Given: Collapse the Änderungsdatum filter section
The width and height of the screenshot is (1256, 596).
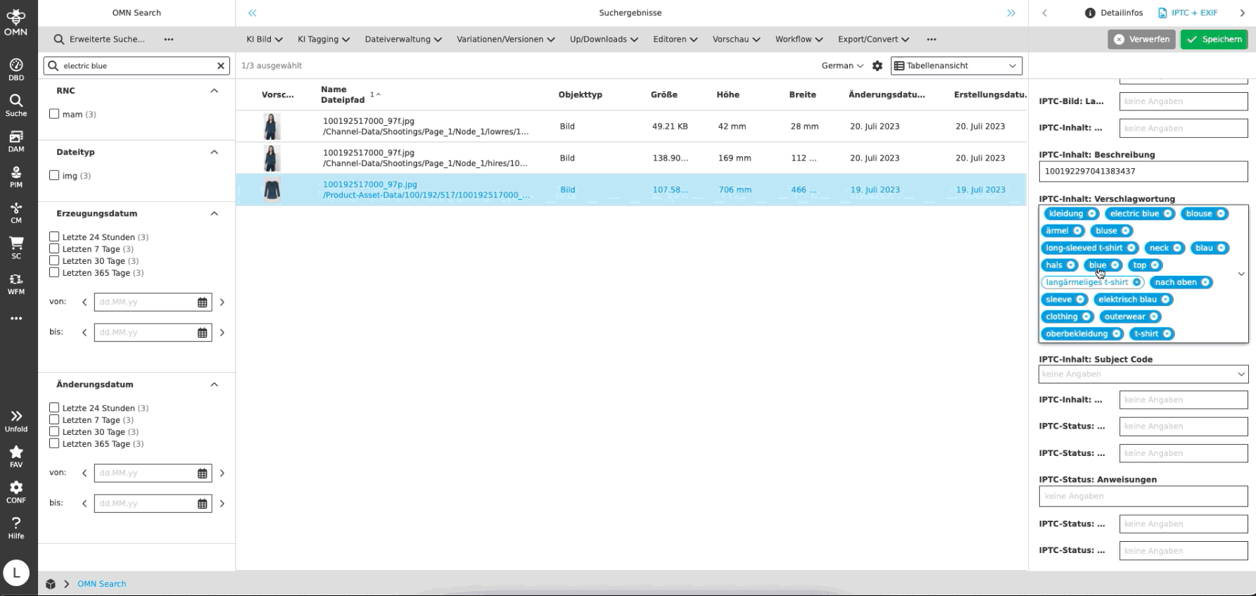Looking at the screenshot, I should click(x=215, y=384).
